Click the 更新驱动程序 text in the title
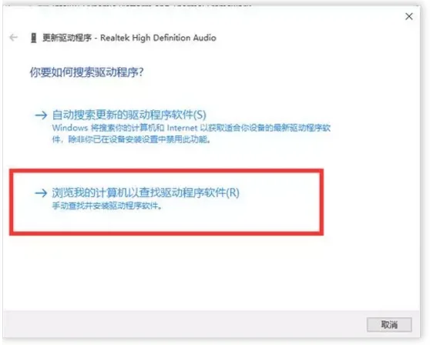Viewport: 430px width, 345px height. tap(66, 38)
